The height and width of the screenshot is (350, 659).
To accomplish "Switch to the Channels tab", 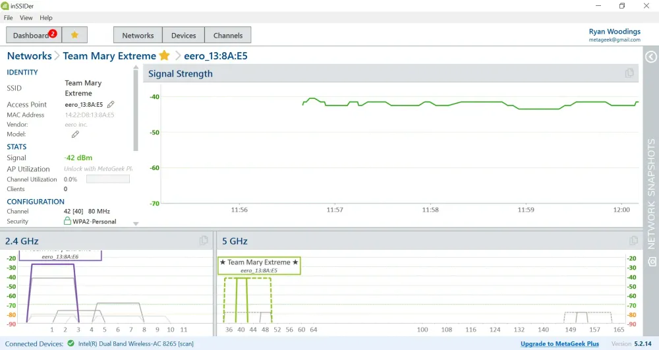I will point(227,35).
